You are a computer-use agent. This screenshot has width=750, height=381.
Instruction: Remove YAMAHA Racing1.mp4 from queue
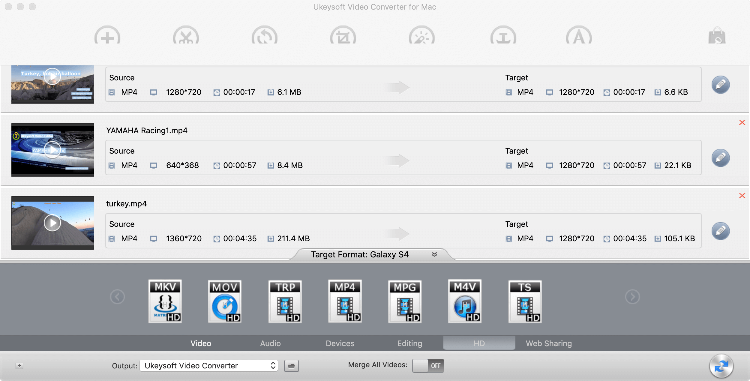pos(742,122)
